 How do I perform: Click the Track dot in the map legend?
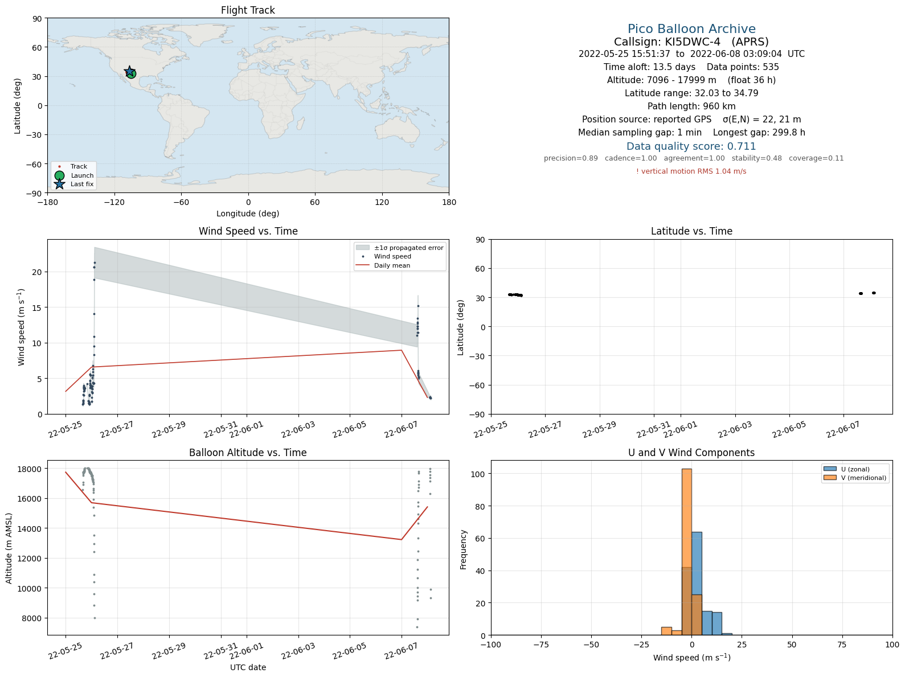(59, 167)
